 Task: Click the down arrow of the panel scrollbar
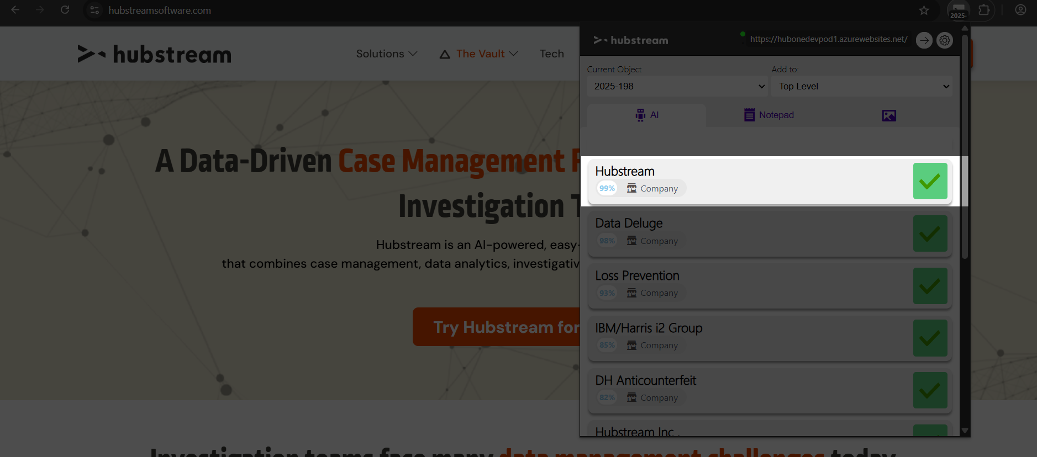point(965,431)
